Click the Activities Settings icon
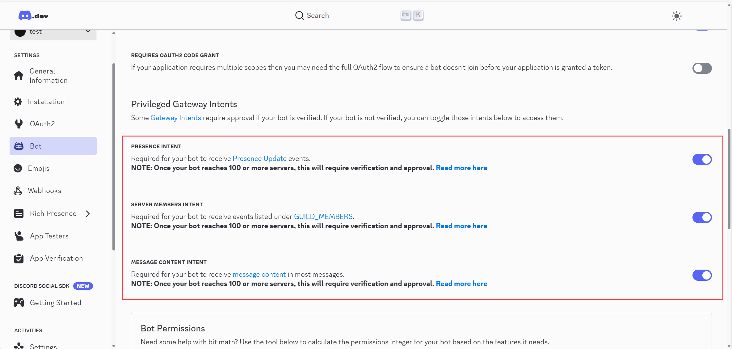Image resolution: width=732 pixels, height=349 pixels. coord(19,346)
